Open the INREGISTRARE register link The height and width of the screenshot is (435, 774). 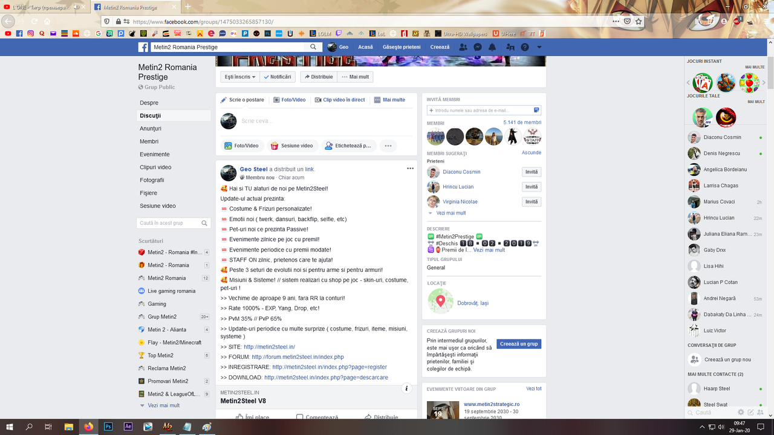pyautogui.click(x=330, y=367)
